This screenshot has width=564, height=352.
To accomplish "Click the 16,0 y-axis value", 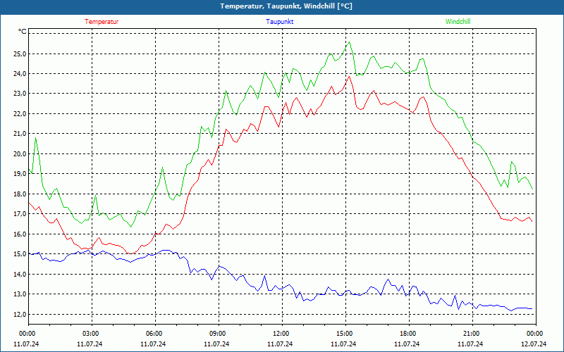I will click(x=19, y=234).
